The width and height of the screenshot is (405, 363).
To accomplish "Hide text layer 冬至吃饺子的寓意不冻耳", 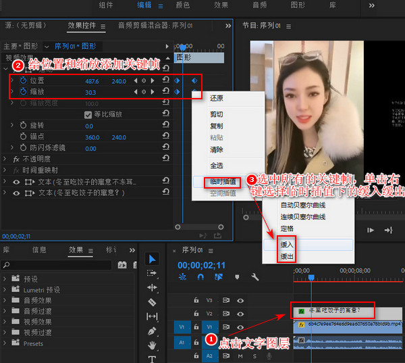I will tap(16, 182).
